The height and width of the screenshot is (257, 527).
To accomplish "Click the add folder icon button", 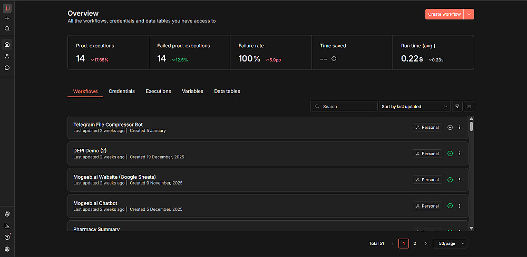I will point(469,106).
